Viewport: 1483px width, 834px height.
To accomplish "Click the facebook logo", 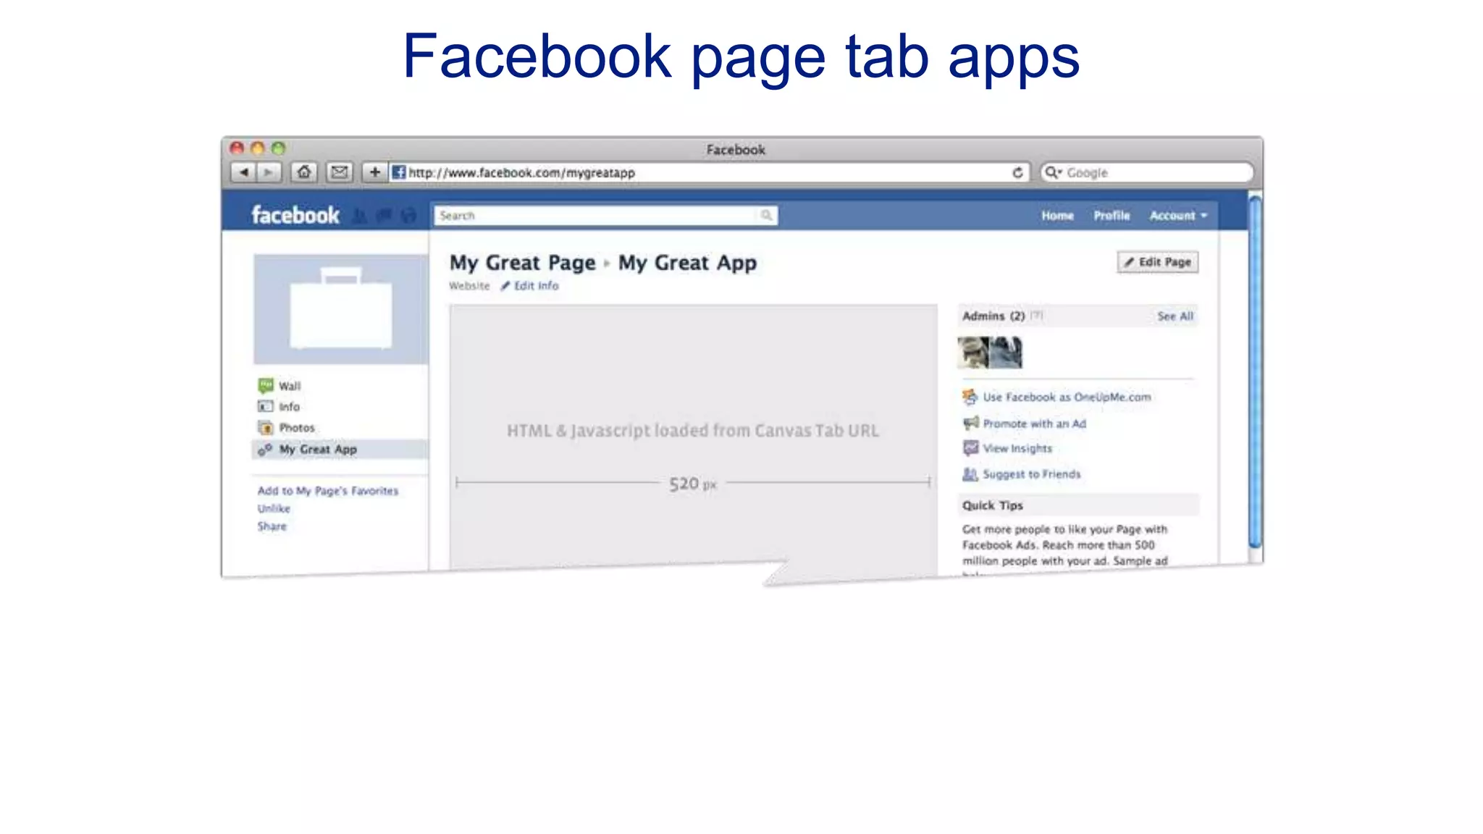I will click(x=295, y=215).
